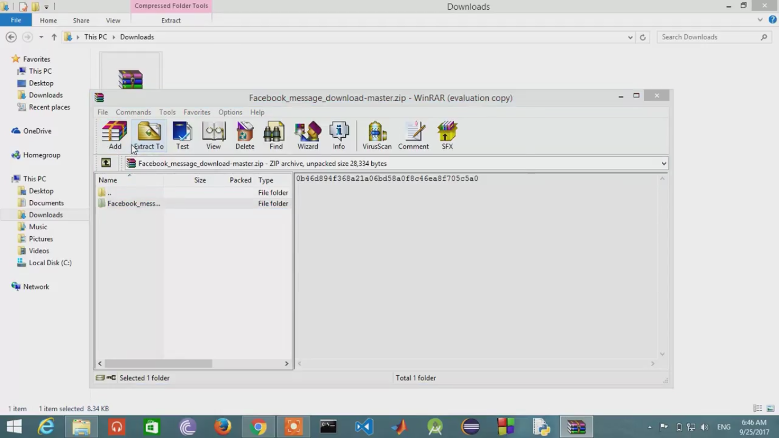Open WinRAR File menu
This screenshot has width=779, height=438.
(x=103, y=112)
